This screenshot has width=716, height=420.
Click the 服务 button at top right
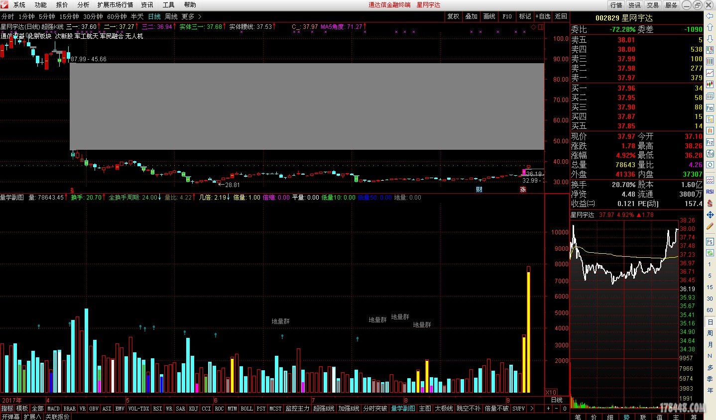click(671, 5)
